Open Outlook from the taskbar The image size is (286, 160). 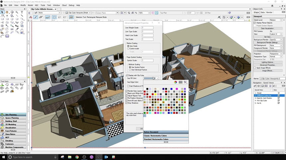click(x=106, y=157)
